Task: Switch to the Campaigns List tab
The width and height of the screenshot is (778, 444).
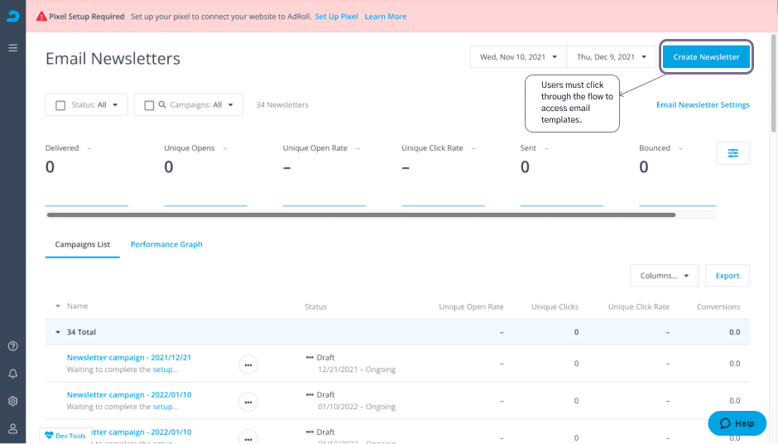Action: point(83,244)
